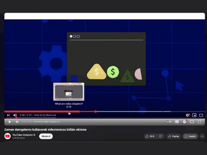Expand the "An intro to video chapters" chapter list
The width and height of the screenshot is (207, 155).
(47, 122)
